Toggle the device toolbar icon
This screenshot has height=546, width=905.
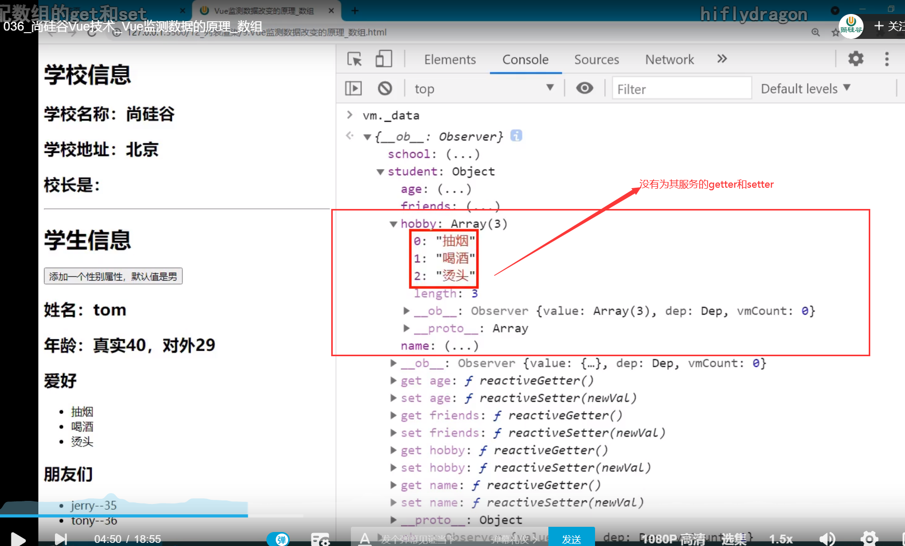pos(384,59)
